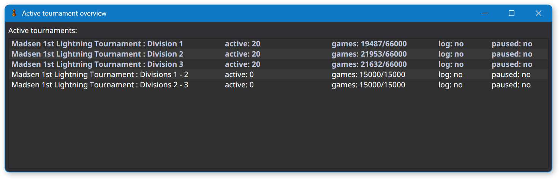The height and width of the screenshot is (180, 560).
Task: Minimize the tournament overview window
Action: [485, 13]
